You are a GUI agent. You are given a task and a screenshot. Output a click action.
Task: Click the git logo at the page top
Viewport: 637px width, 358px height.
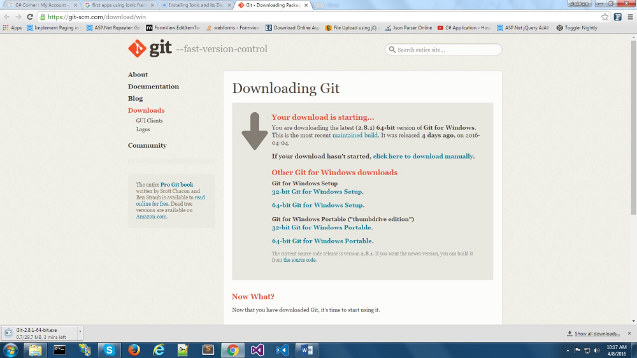point(150,49)
